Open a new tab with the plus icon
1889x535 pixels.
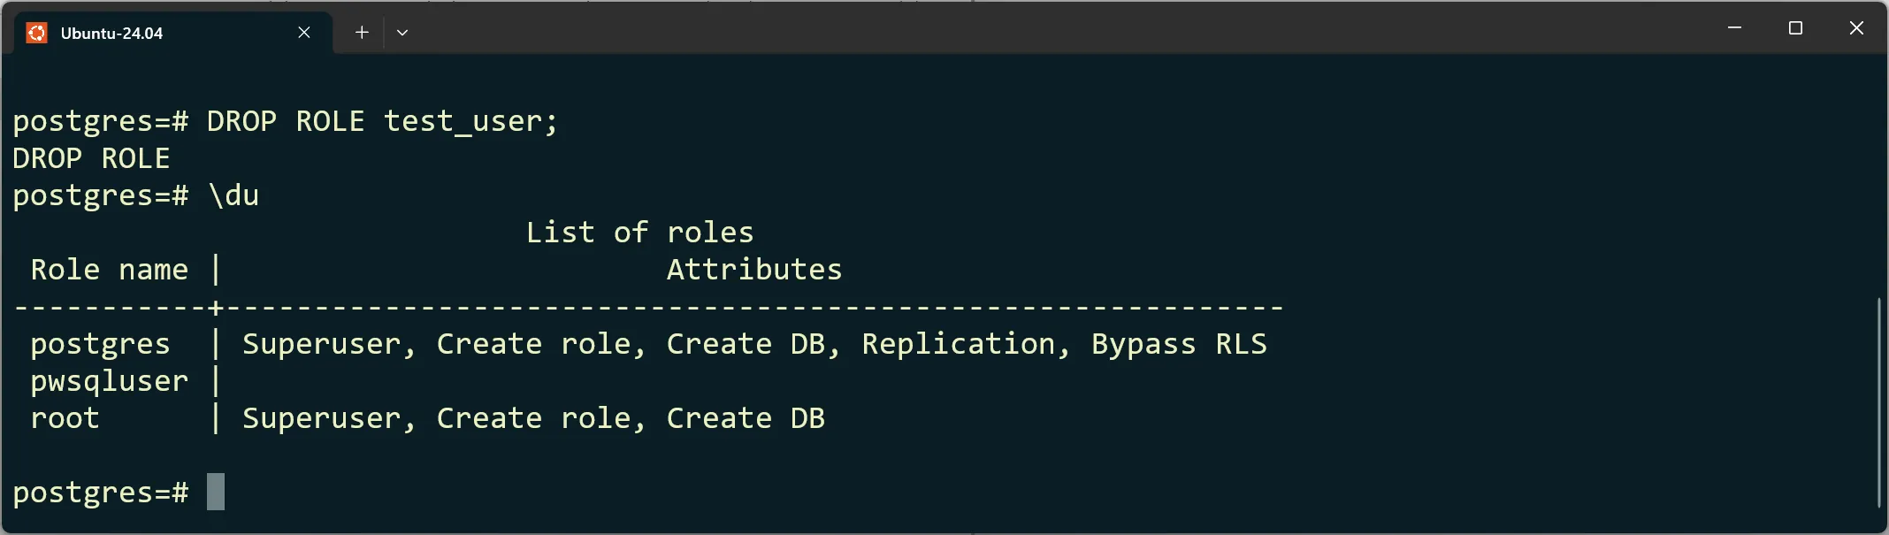coord(362,33)
